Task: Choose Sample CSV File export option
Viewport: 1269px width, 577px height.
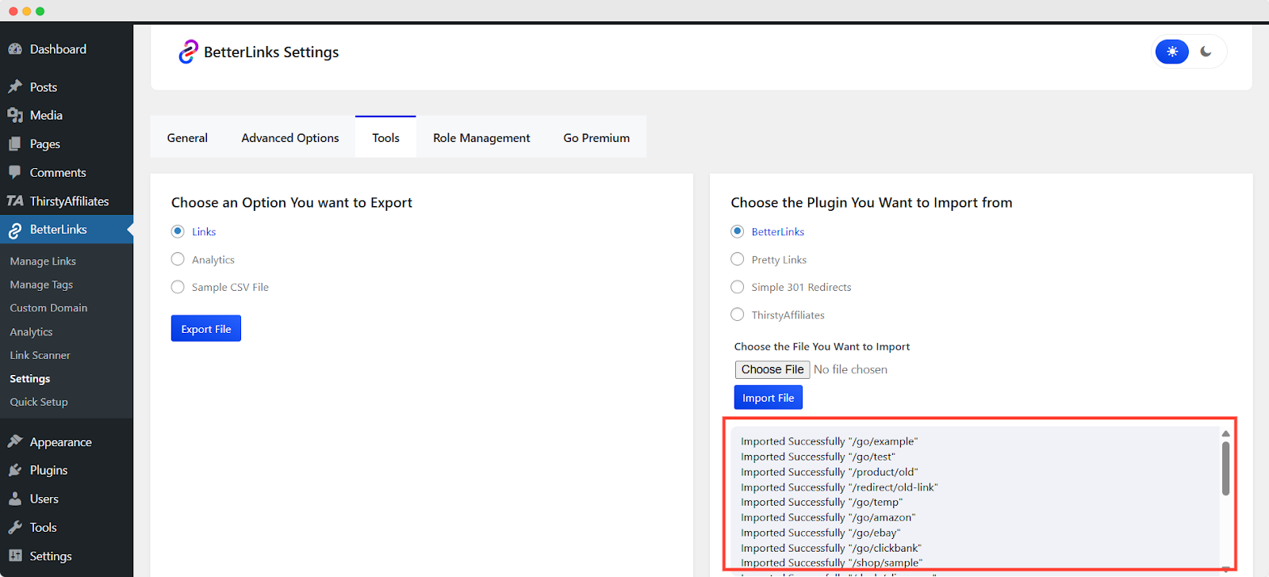Action: pos(178,287)
